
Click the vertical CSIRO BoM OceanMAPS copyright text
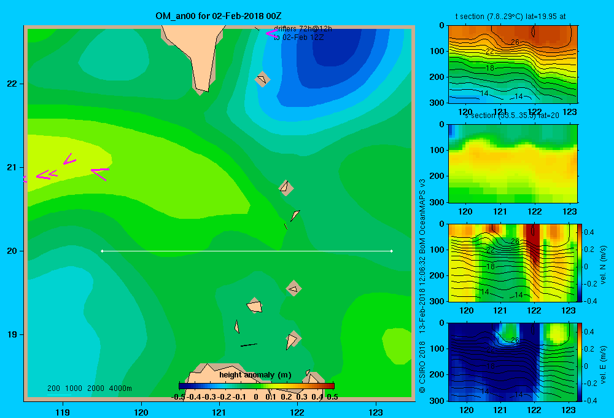(422, 286)
